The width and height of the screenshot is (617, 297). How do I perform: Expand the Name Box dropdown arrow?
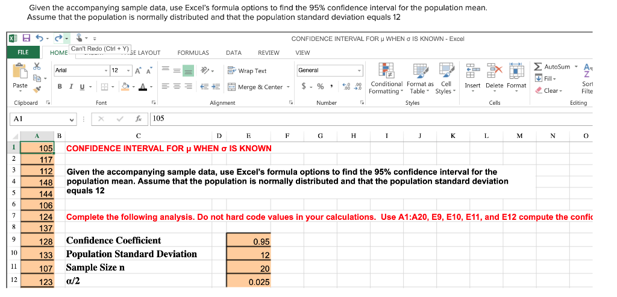pos(72,119)
